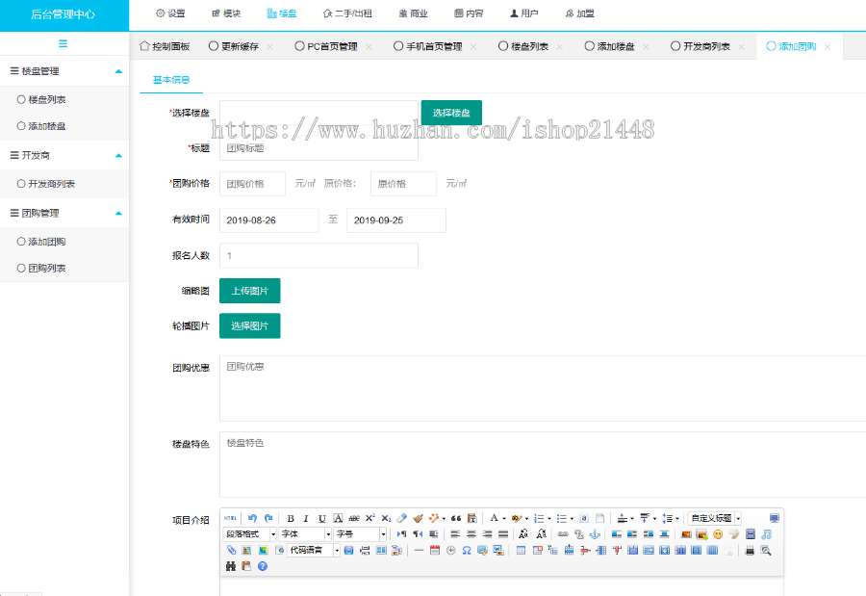Toggle HTML source view in the editor

[x=228, y=518]
